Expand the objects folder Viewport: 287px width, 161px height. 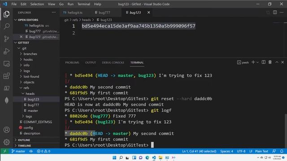pyautogui.click(x=36, y=82)
